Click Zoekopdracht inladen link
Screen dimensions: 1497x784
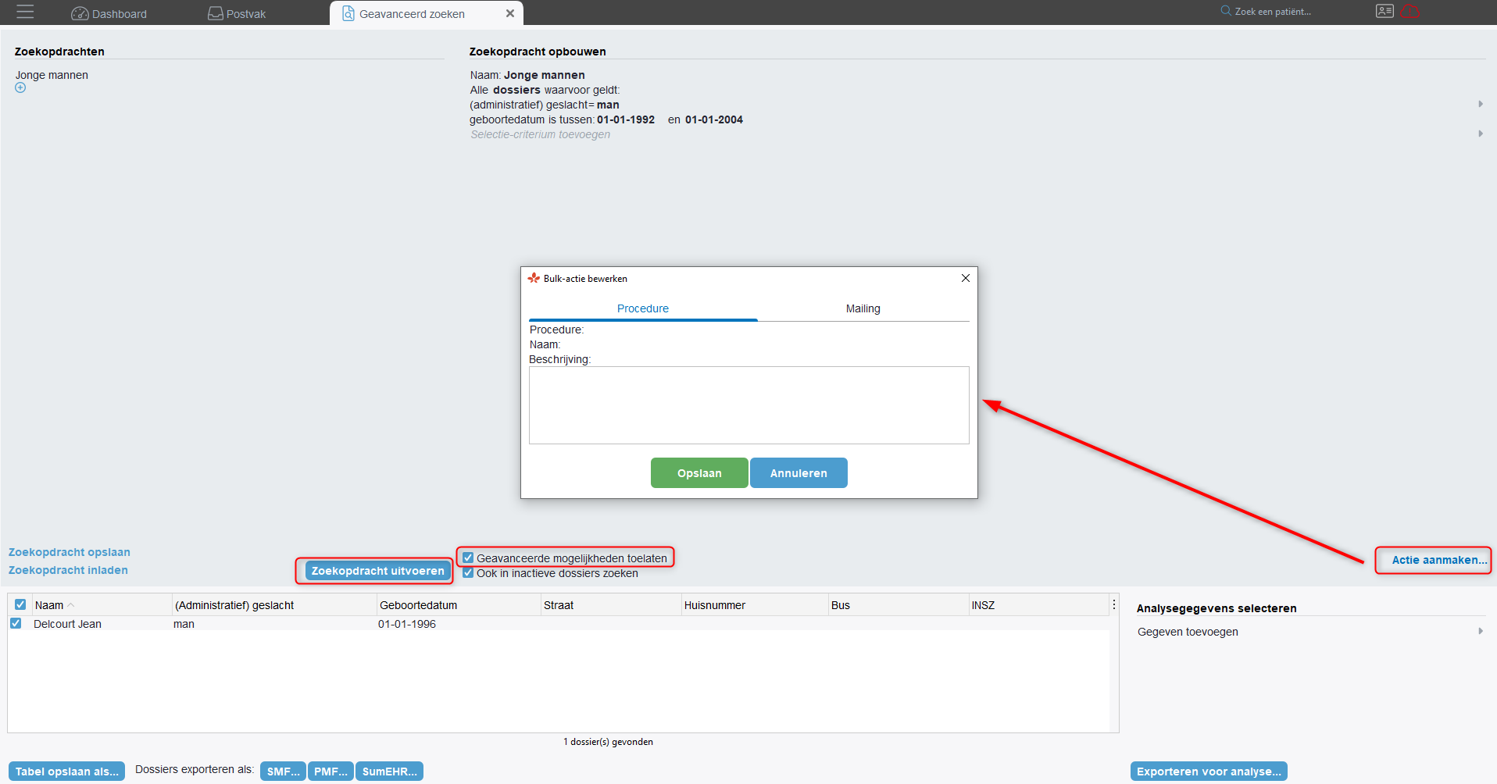[68, 570]
